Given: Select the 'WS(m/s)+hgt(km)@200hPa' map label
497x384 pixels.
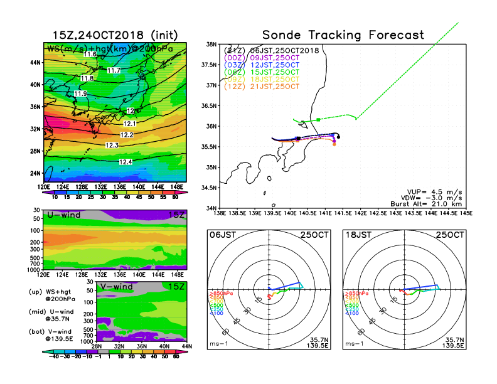Looking at the screenshot, I should pyautogui.click(x=110, y=49).
